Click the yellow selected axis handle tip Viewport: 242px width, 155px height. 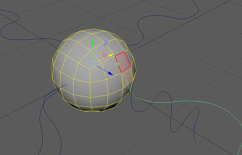(111, 55)
